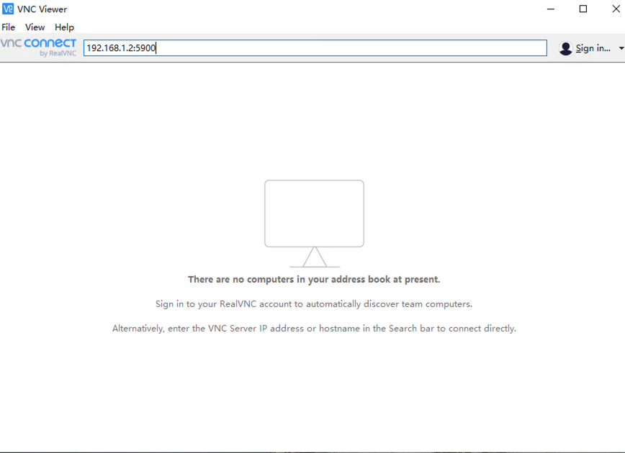Click the VNC Viewer app icon in title bar
The height and width of the screenshot is (453, 625).
tap(8, 9)
